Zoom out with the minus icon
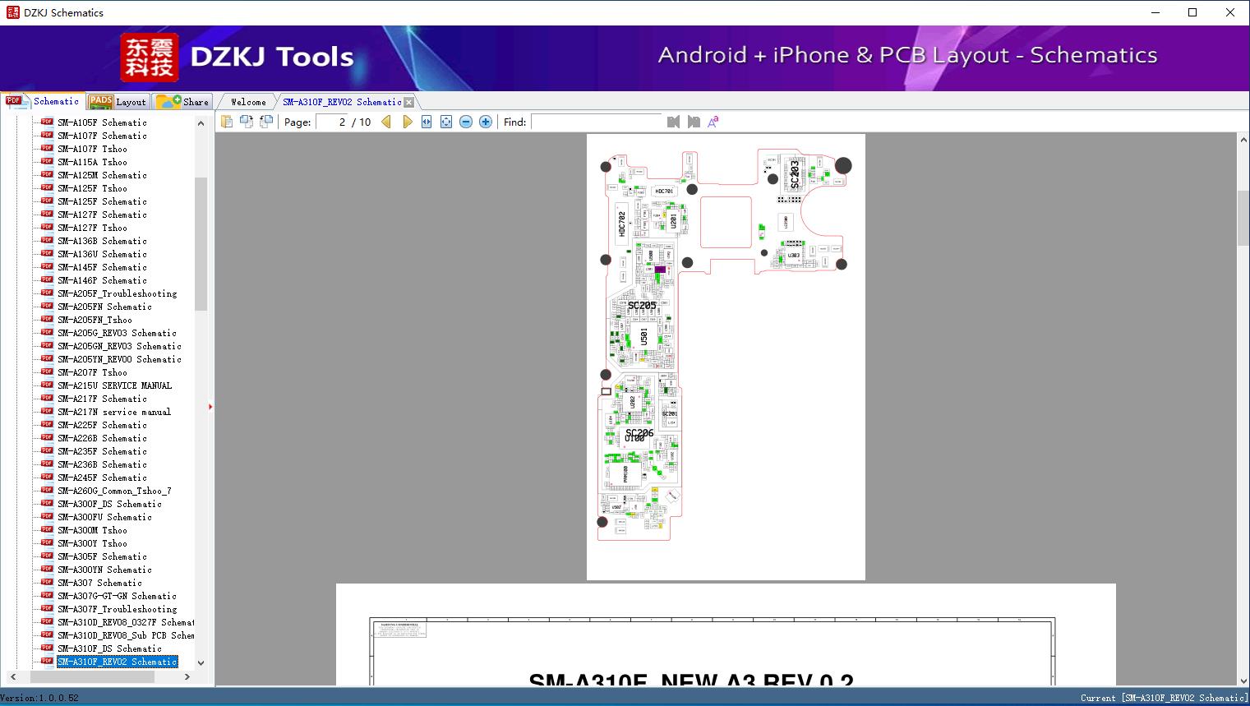This screenshot has height=706, width=1250. [x=466, y=122]
